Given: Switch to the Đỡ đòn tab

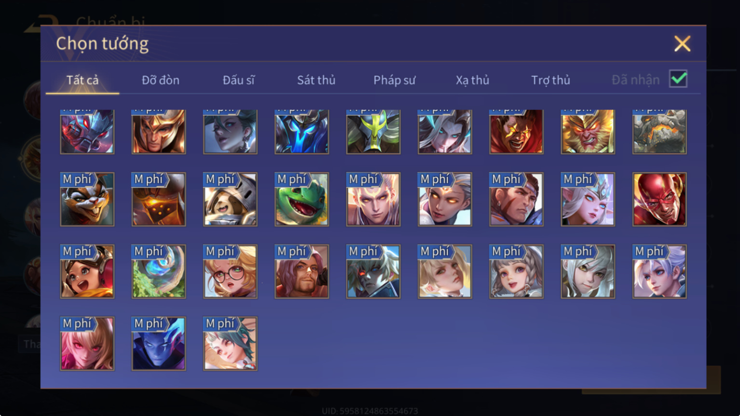Looking at the screenshot, I should tap(161, 80).
